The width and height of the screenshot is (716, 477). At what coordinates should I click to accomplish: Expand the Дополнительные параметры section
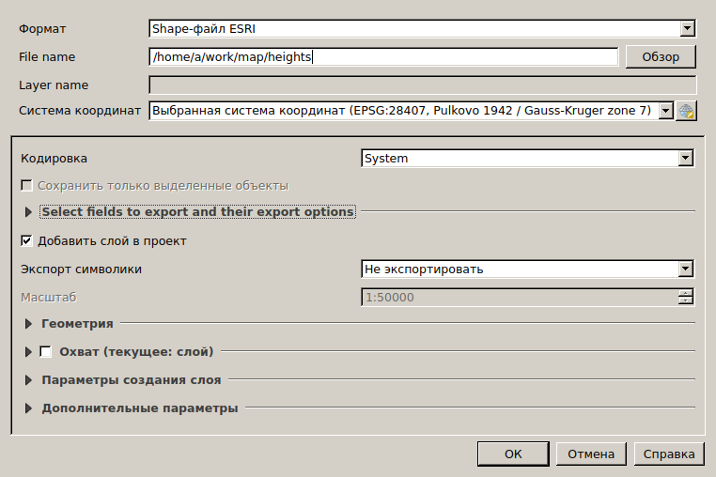point(28,408)
